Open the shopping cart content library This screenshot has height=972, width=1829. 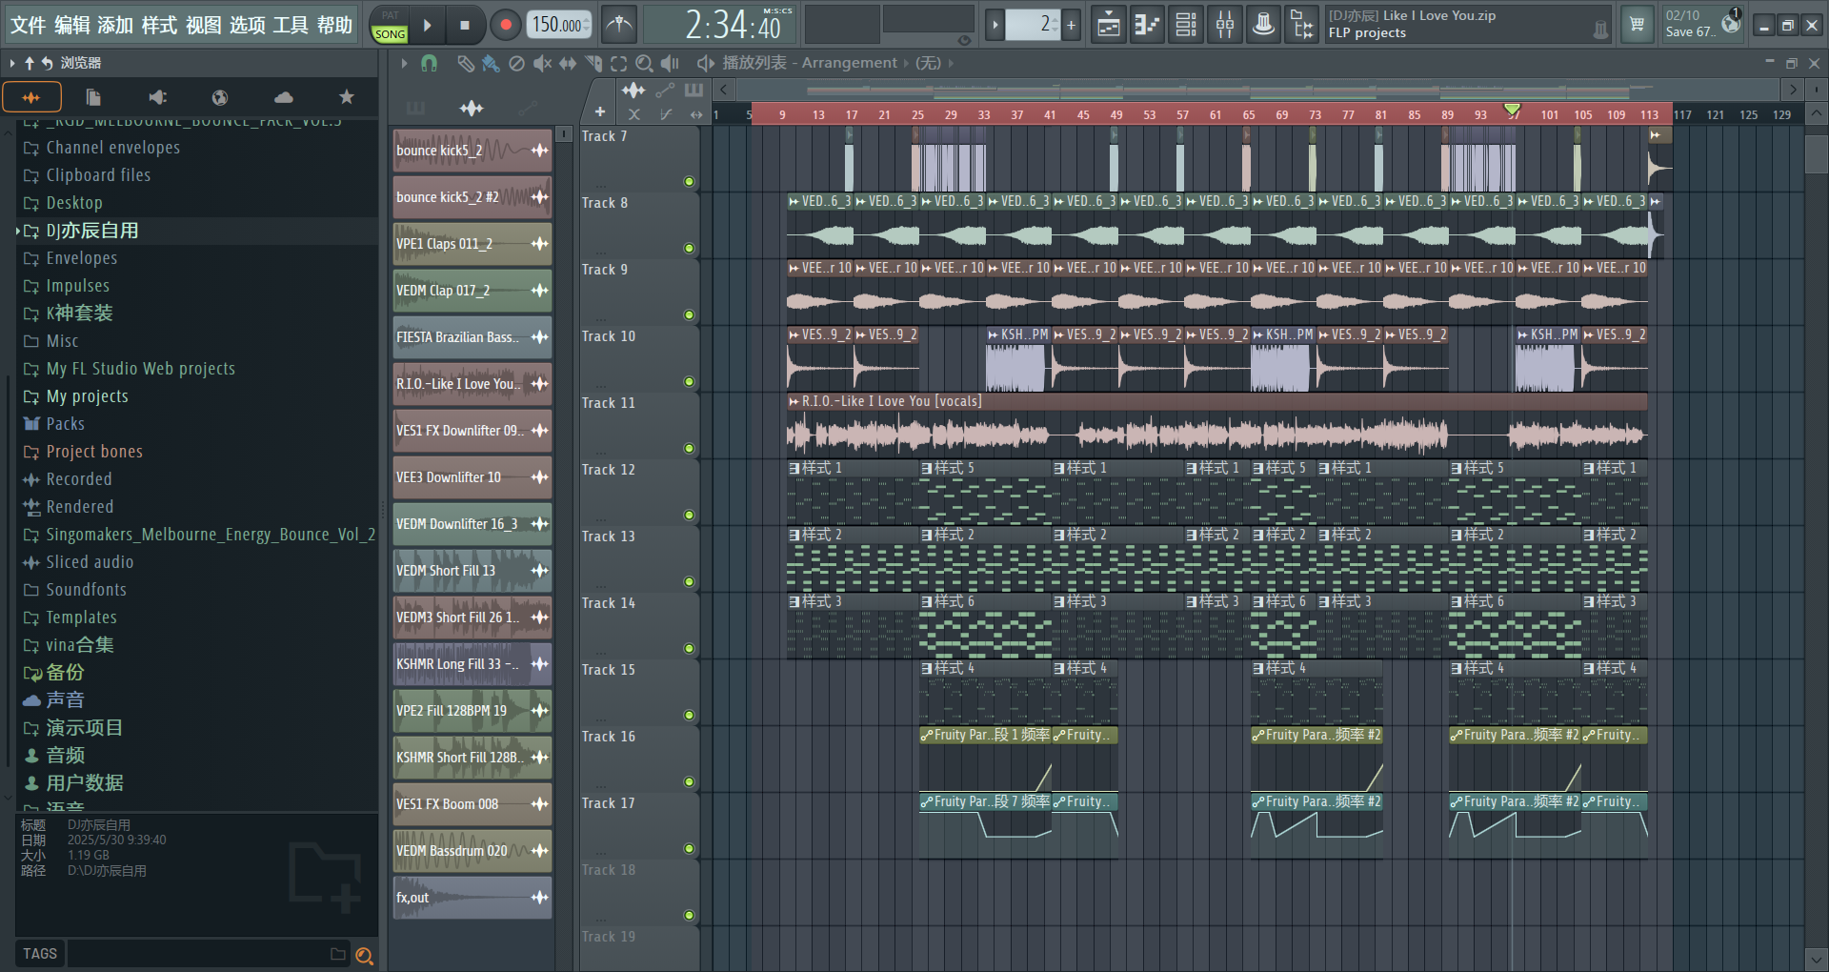1637,25
